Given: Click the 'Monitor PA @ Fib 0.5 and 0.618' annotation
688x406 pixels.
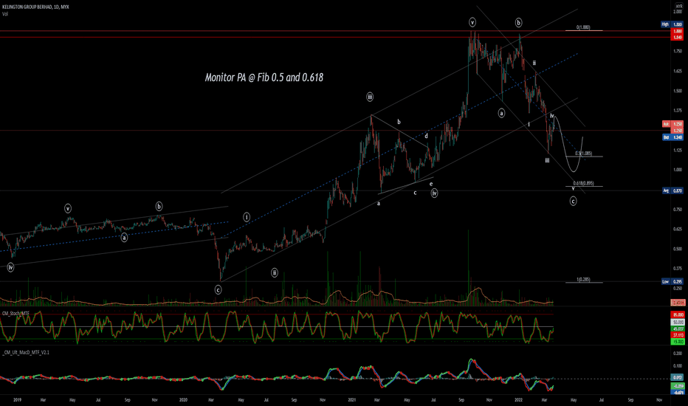Looking at the screenshot, I should (x=264, y=78).
